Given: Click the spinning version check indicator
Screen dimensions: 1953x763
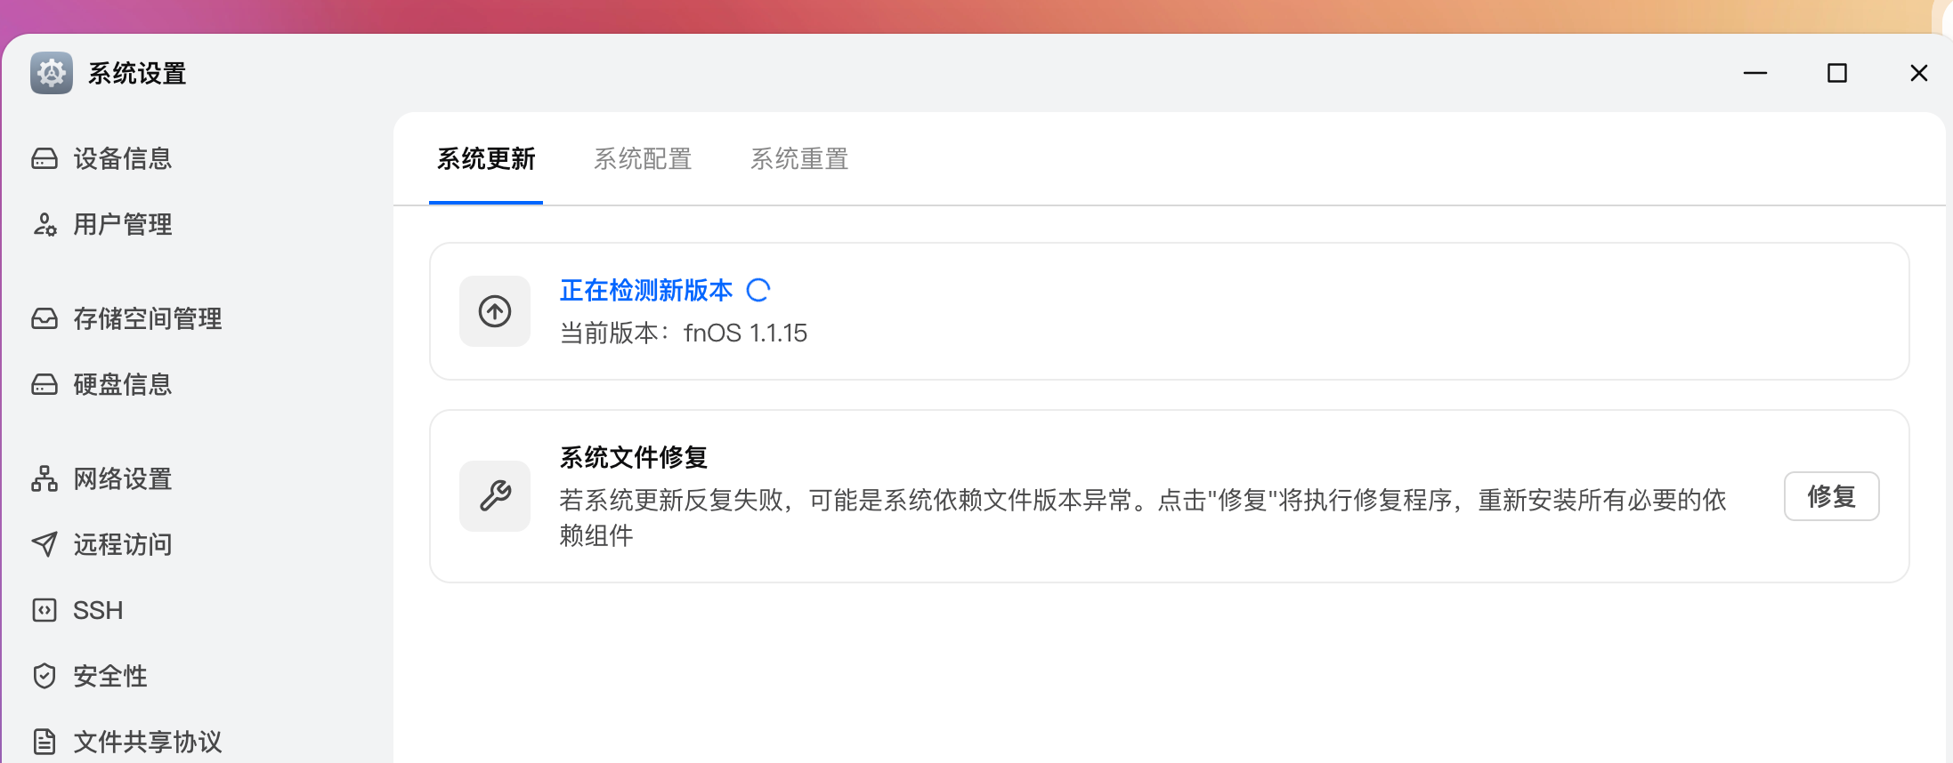Looking at the screenshot, I should [x=758, y=290].
